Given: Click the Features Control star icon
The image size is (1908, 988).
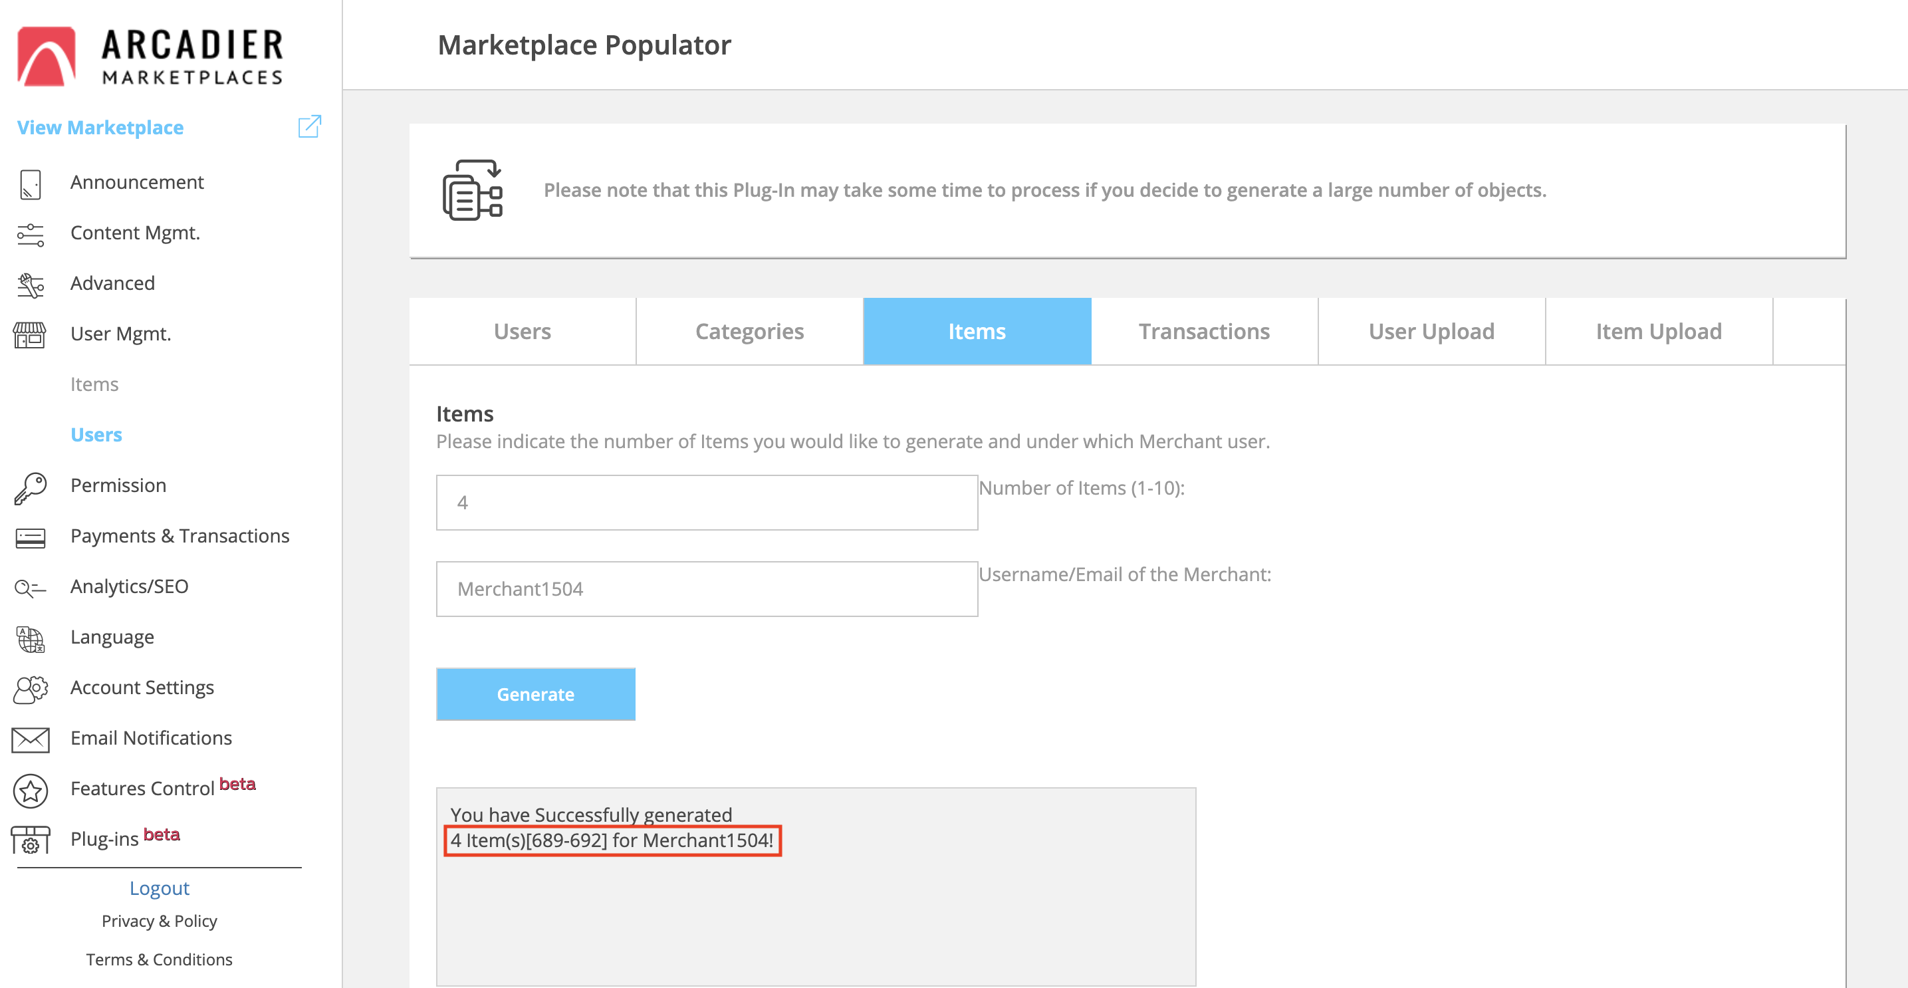Looking at the screenshot, I should point(31,791).
